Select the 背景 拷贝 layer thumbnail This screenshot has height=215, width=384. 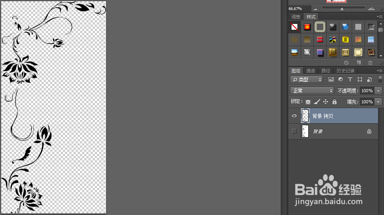[x=305, y=116]
